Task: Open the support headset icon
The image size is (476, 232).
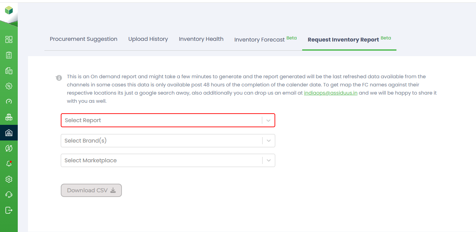Action: [9, 195]
